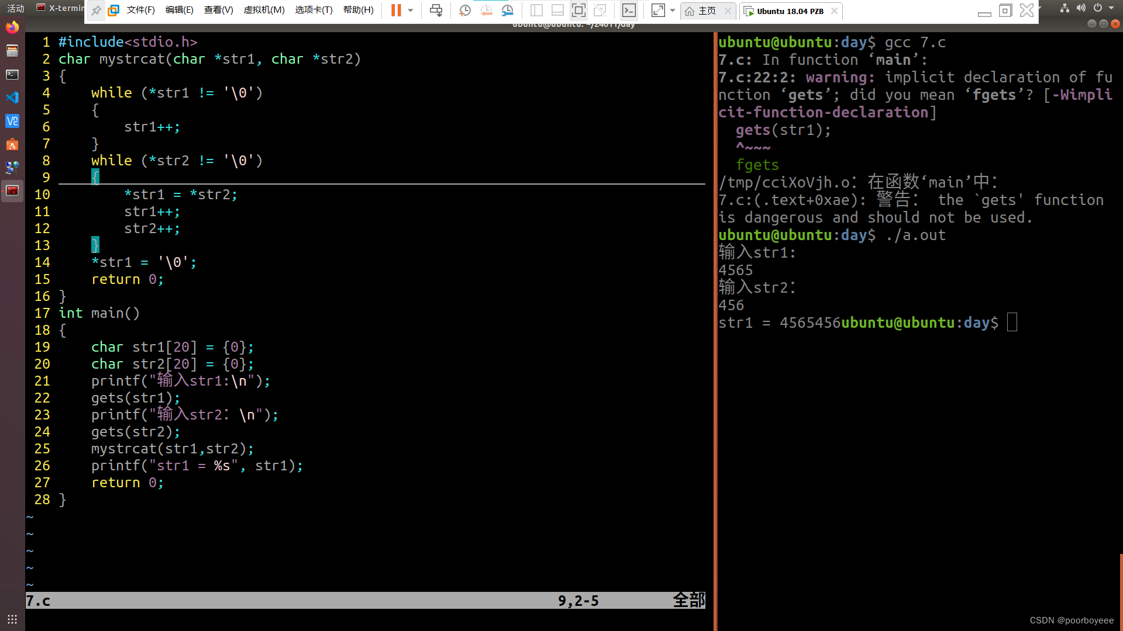The height and width of the screenshot is (631, 1123).
Task: Toggle full screen mode icon
Action: [x=578, y=11]
